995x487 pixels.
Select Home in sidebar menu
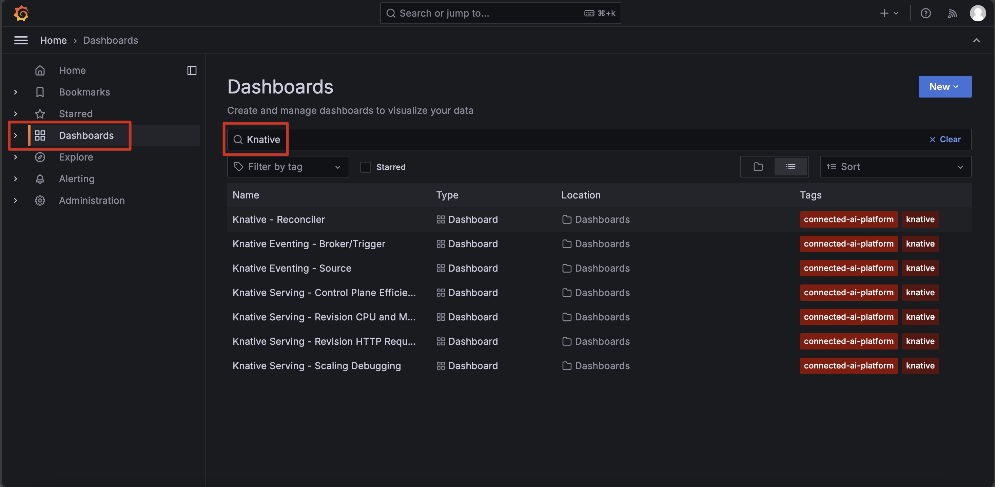(72, 70)
